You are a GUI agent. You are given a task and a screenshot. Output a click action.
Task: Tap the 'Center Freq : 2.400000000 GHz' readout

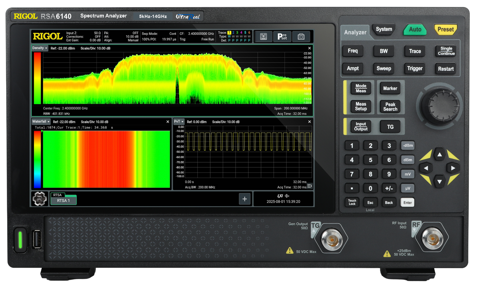(x=66, y=108)
